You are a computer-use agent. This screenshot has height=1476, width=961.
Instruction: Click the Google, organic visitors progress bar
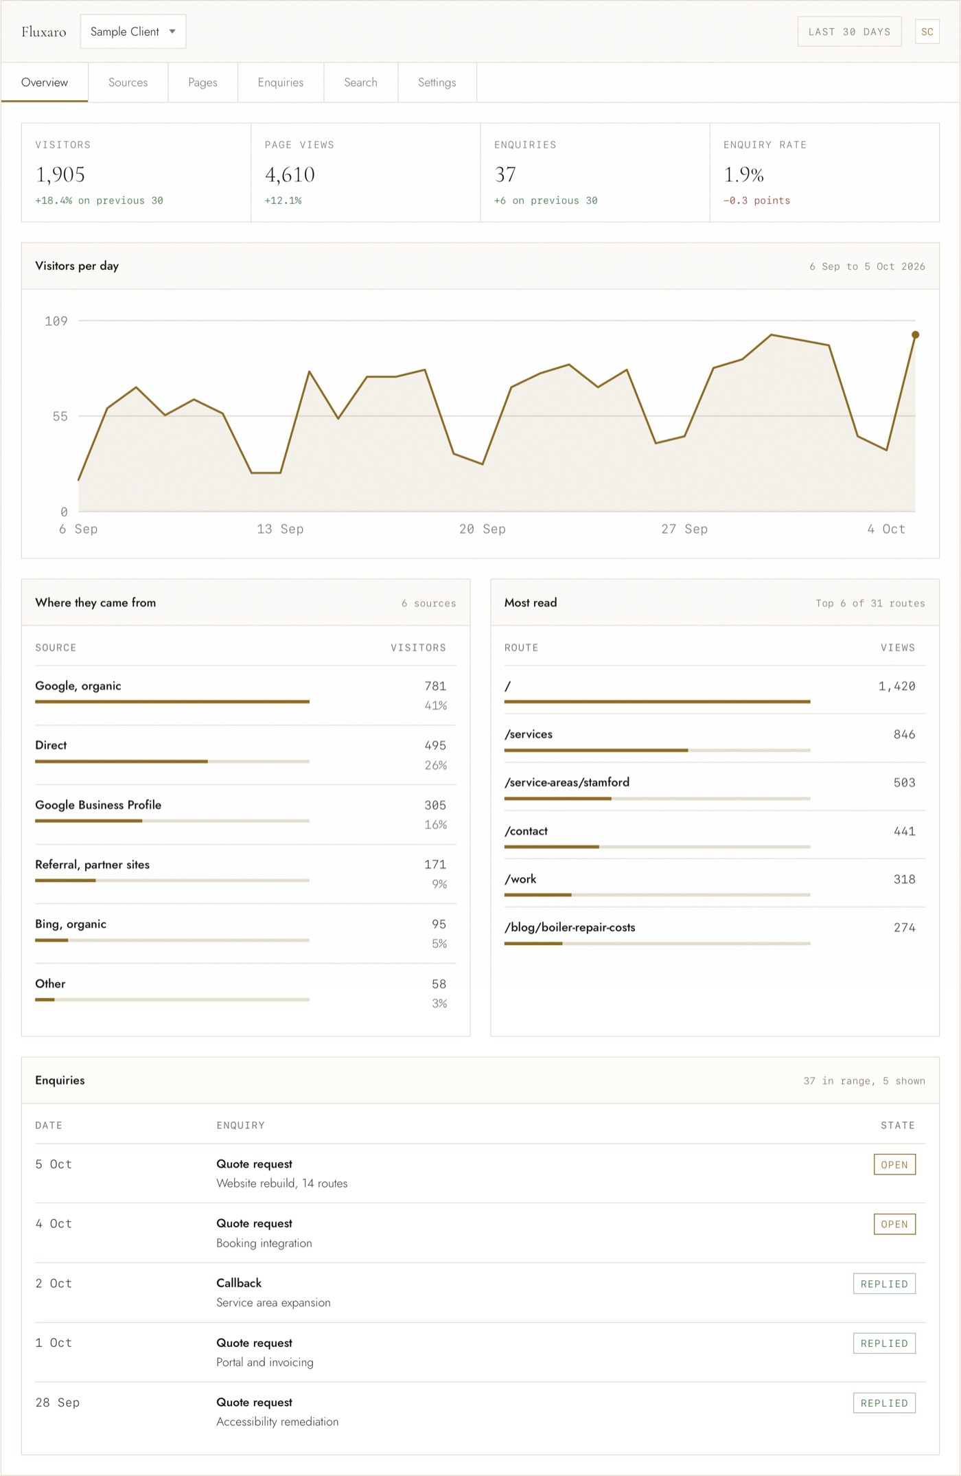click(x=172, y=702)
